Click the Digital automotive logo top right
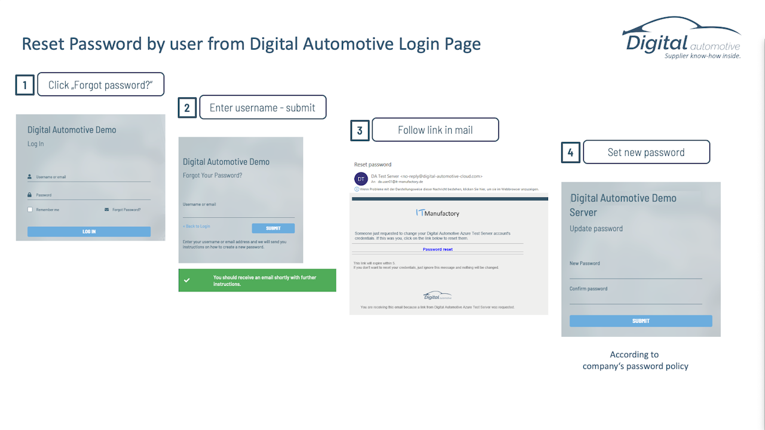Screen dimensions: 765x430 point(682,38)
